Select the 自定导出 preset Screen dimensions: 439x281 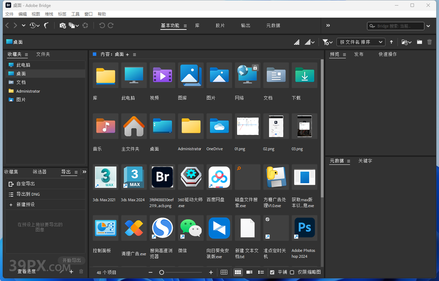[46, 184]
